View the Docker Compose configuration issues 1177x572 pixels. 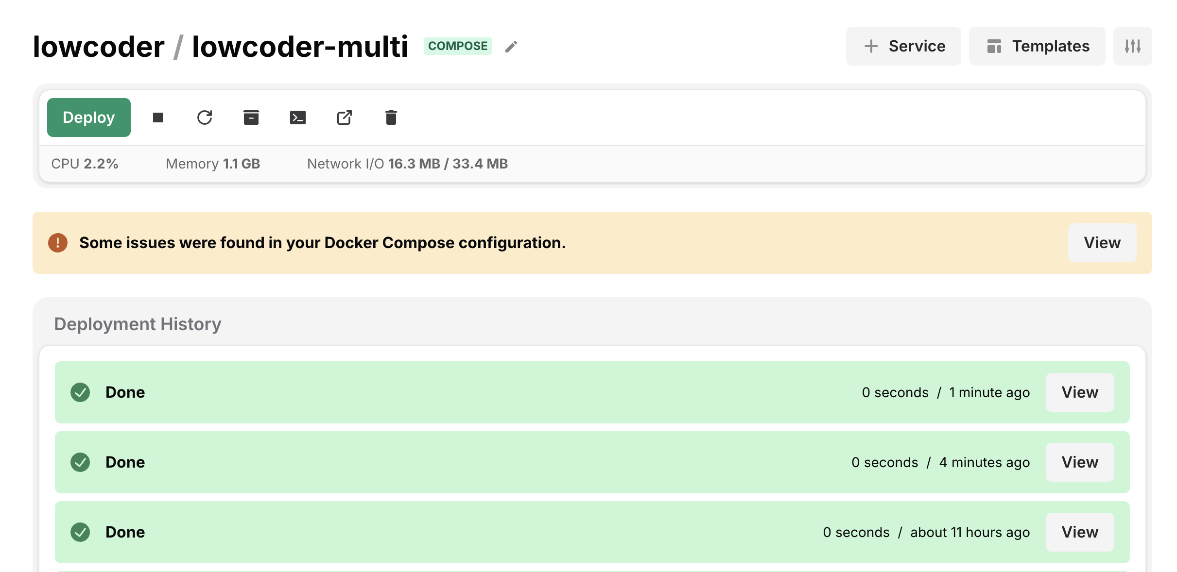point(1102,243)
